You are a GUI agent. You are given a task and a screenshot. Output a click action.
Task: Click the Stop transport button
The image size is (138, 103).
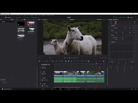click(x=69, y=58)
